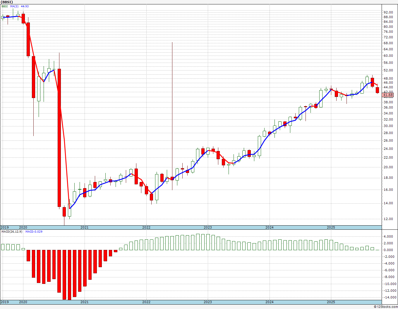Screen dimensions: 398x309
Task: Click 2022 on the MACD panel time axis
Action: (146, 302)
